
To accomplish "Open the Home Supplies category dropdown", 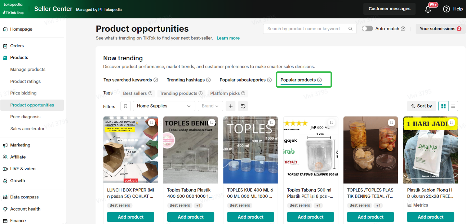I will click(164, 106).
